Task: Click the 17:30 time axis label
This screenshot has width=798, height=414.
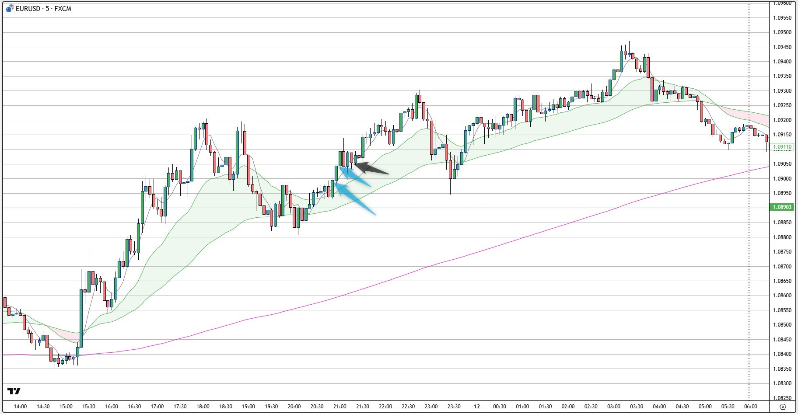Action: (180, 407)
